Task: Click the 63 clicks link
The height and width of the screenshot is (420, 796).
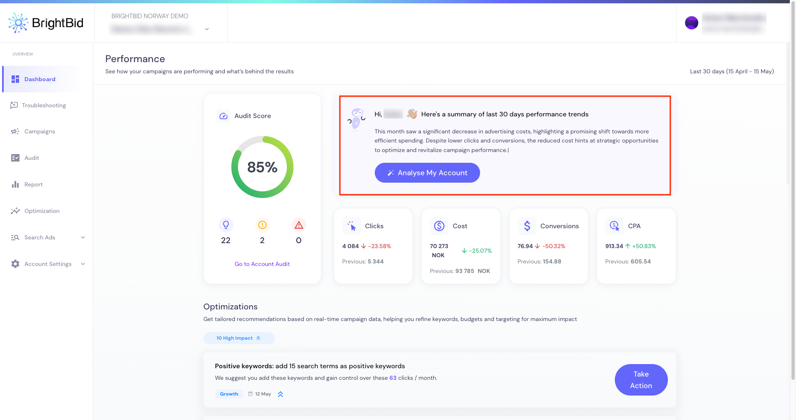Action: click(x=393, y=378)
